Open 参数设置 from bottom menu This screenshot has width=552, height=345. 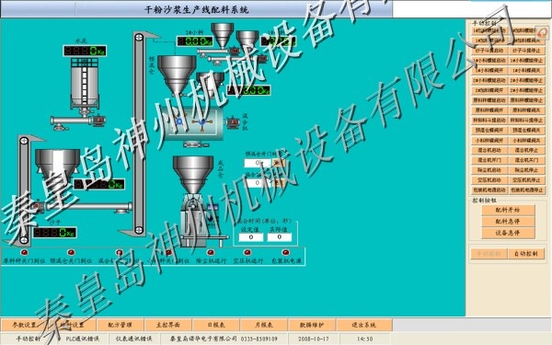(x=24, y=325)
